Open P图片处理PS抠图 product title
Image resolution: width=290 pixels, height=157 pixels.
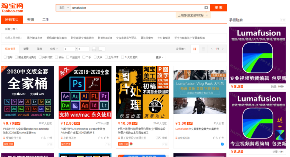pos(142,131)
